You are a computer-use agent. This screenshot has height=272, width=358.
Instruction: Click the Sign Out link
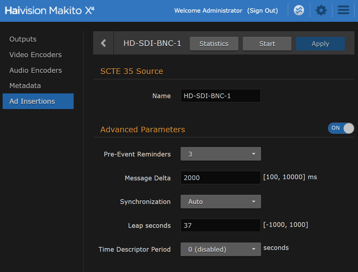(263, 11)
